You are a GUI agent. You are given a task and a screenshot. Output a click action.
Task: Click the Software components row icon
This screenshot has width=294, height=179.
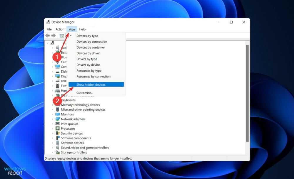click(x=58, y=138)
